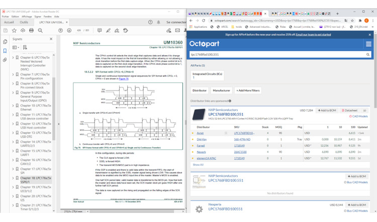Click the stamp tool icon in Acrobat

(126, 31)
